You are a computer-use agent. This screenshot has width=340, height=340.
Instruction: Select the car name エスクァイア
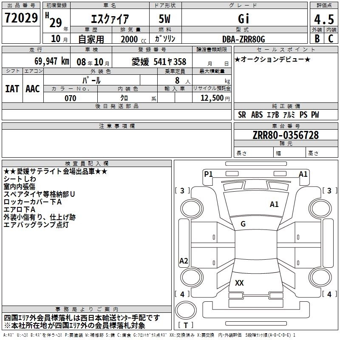pos(110,19)
